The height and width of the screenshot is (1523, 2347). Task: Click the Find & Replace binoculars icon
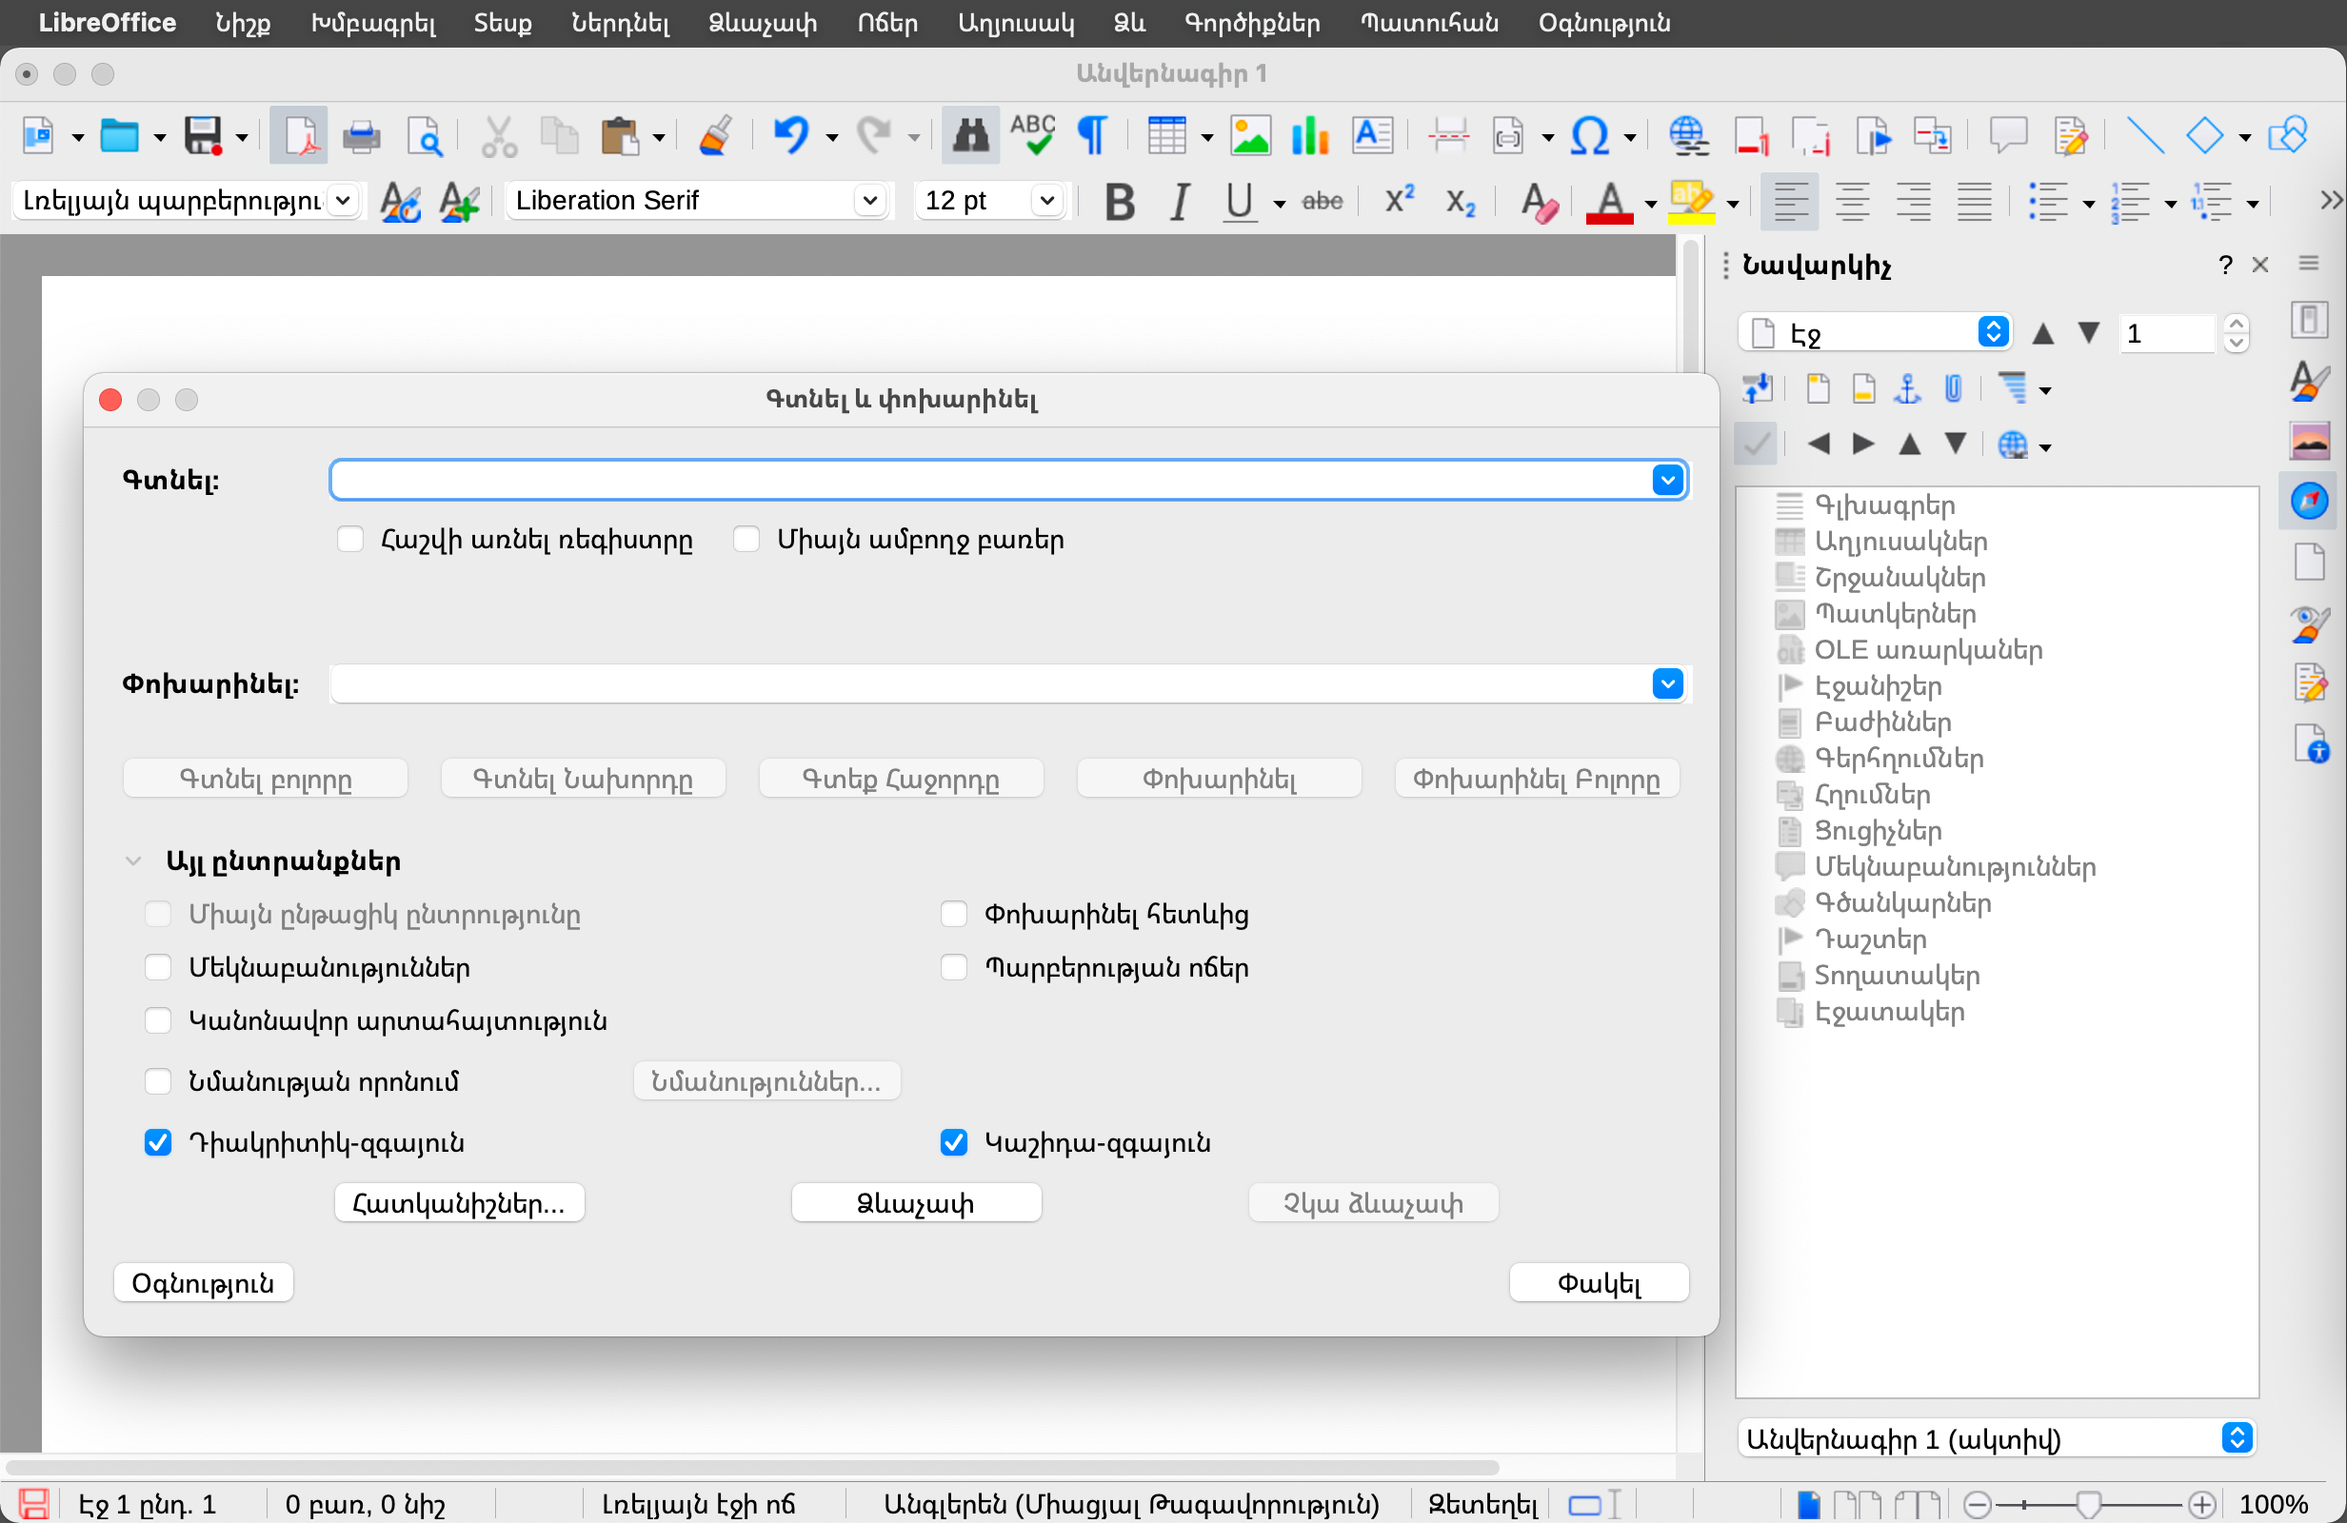[969, 136]
